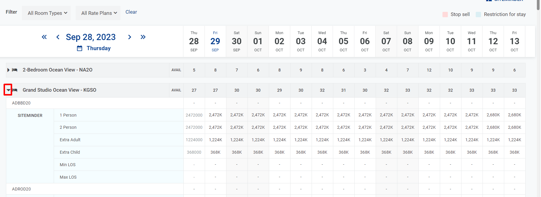The width and height of the screenshot is (541, 197).
Task: Collapse the Grand Studio Ocean View - KGSO row
Action: coord(8,90)
